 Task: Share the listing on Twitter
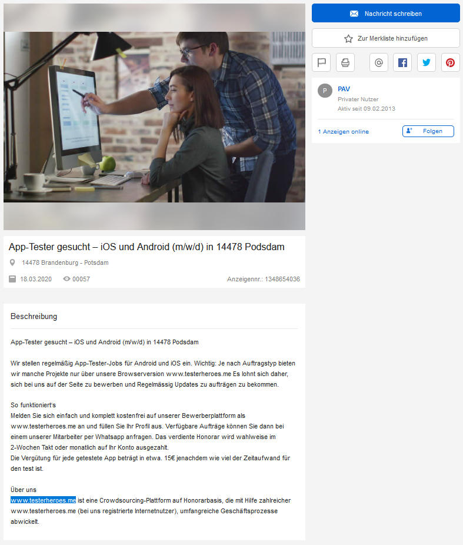pyautogui.click(x=427, y=62)
